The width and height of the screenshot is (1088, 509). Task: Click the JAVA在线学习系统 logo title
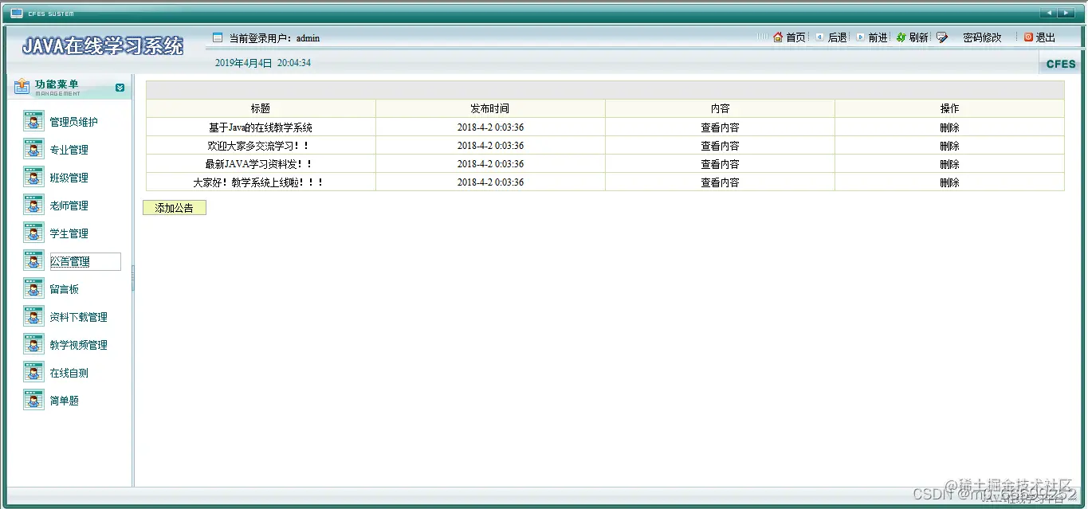(103, 46)
